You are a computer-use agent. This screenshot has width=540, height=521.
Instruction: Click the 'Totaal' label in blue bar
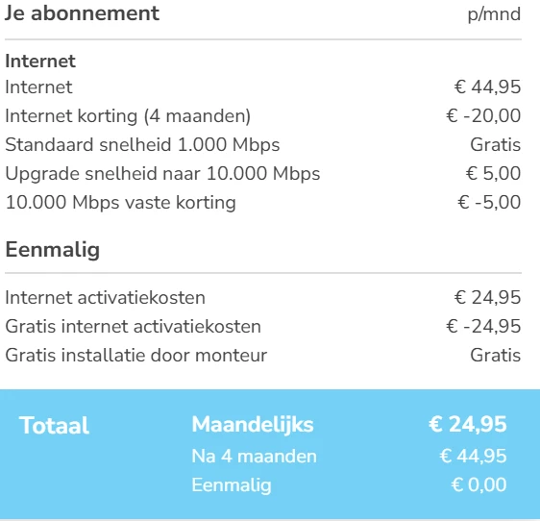click(54, 426)
